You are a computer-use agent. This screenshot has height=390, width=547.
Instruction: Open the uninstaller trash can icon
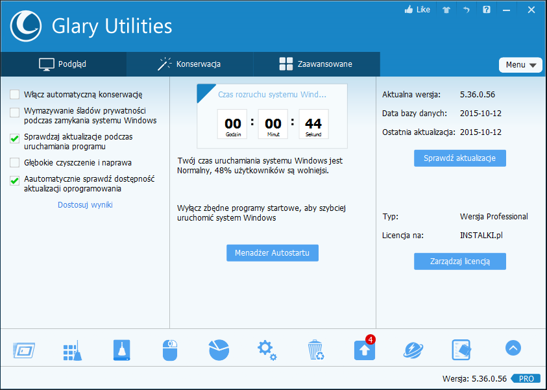click(315, 349)
